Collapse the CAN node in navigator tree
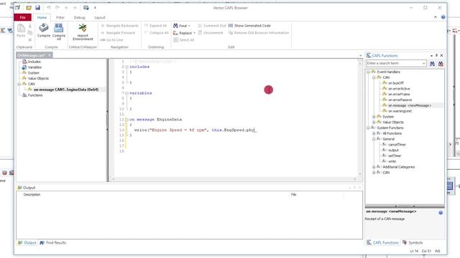This screenshot has width=460, height=258. point(19,84)
